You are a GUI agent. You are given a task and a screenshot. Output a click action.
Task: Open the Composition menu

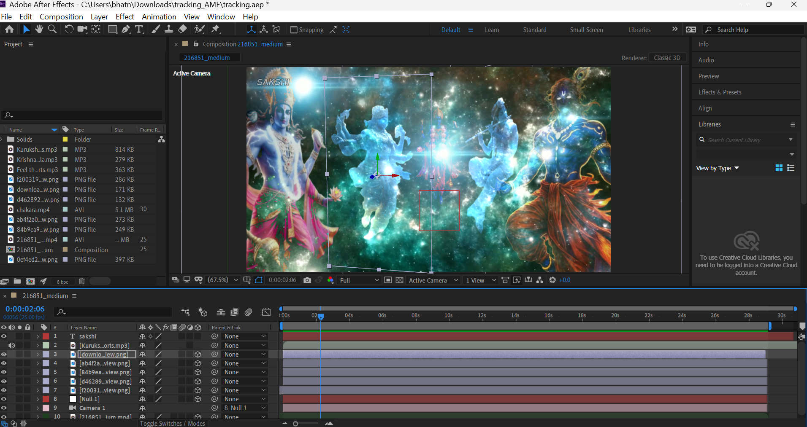61,17
